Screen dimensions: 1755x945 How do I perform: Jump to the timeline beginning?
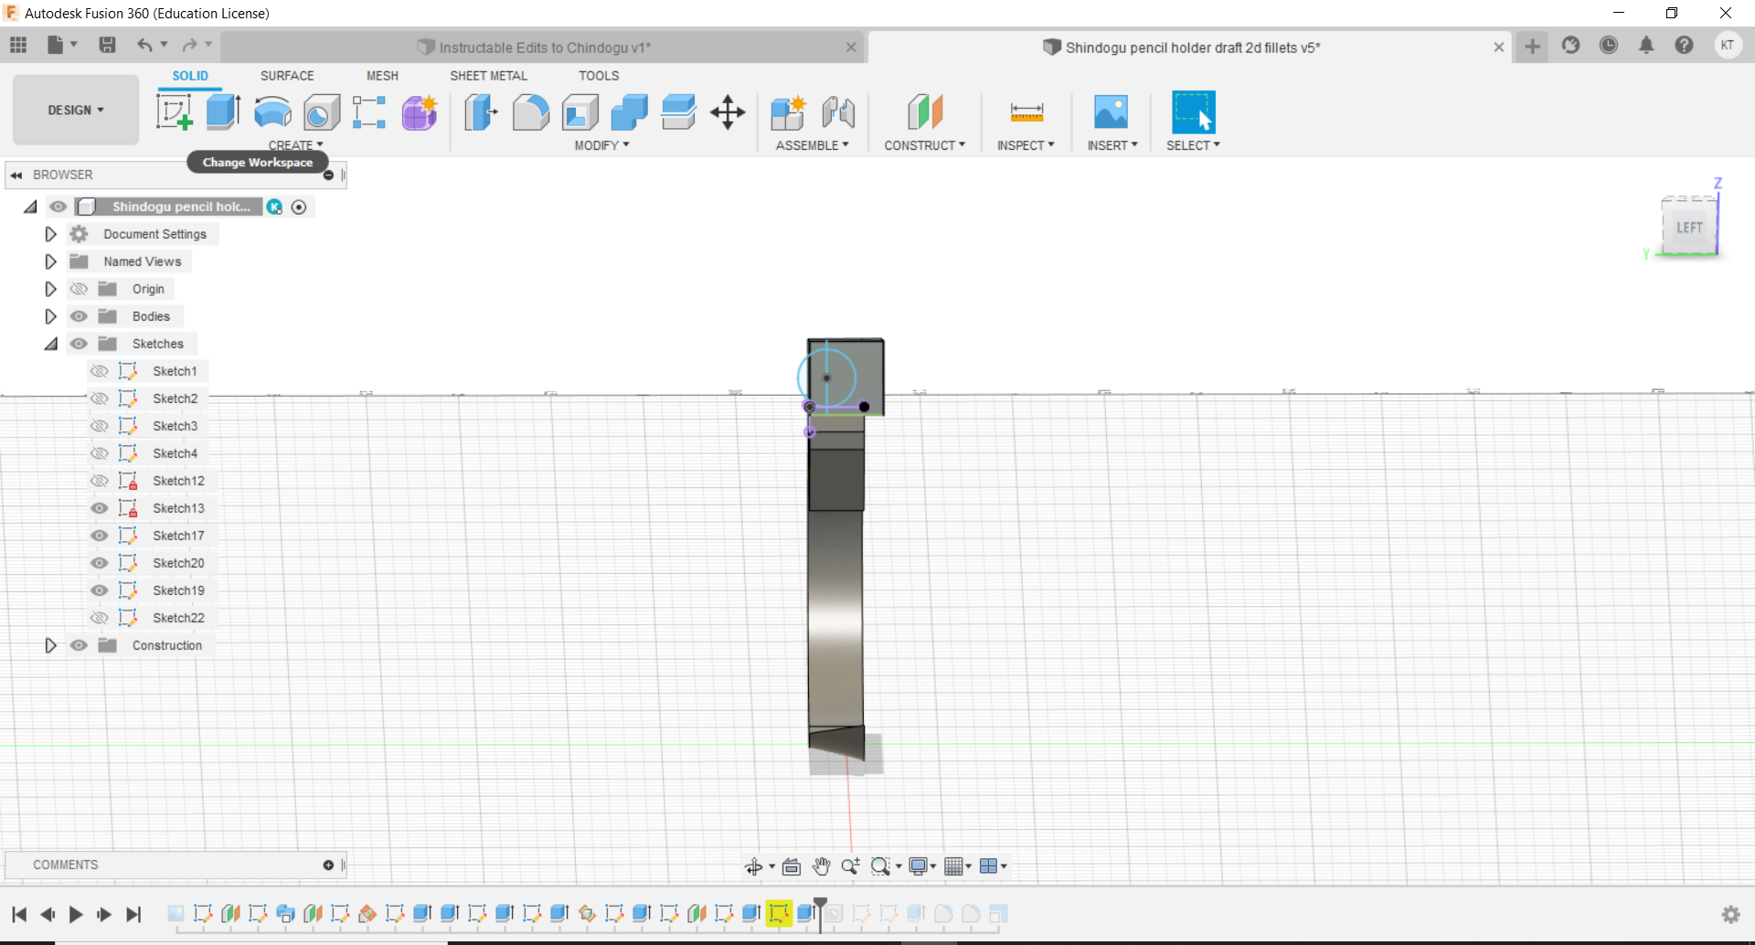[19, 914]
